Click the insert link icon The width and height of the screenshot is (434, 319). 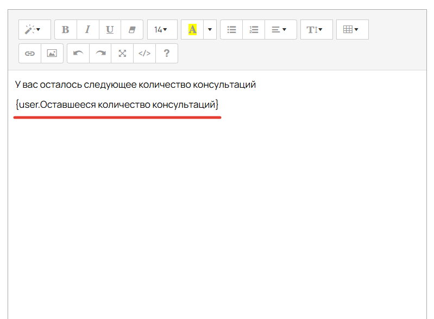pos(30,54)
